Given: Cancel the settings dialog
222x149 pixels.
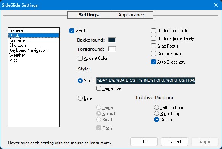Looking at the screenshot, I should pos(174,142).
